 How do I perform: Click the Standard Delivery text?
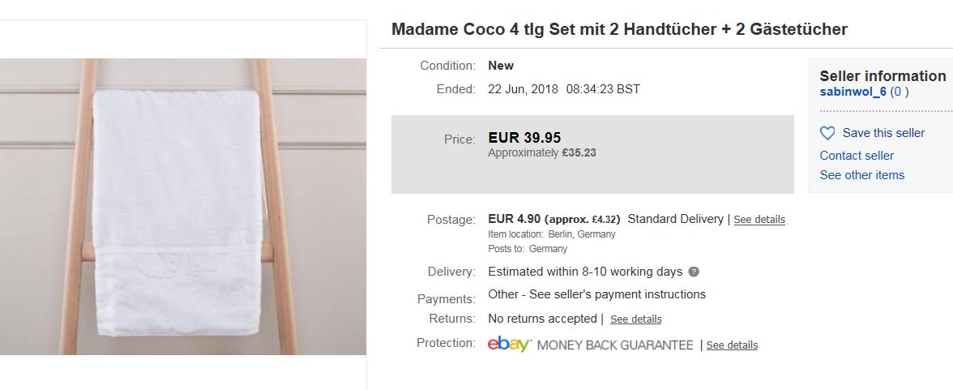pyautogui.click(x=676, y=219)
